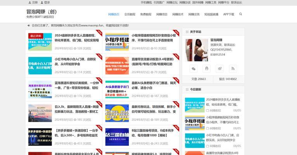Open the 网赚首页 navigation tab
This screenshot has height=155, width=297.
114,14
